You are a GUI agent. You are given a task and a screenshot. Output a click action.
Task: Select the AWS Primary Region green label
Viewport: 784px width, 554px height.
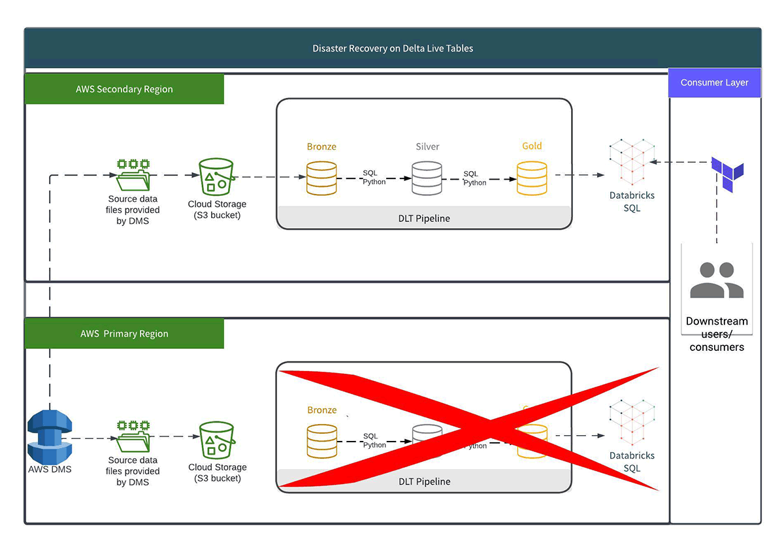(x=124, y=333)
